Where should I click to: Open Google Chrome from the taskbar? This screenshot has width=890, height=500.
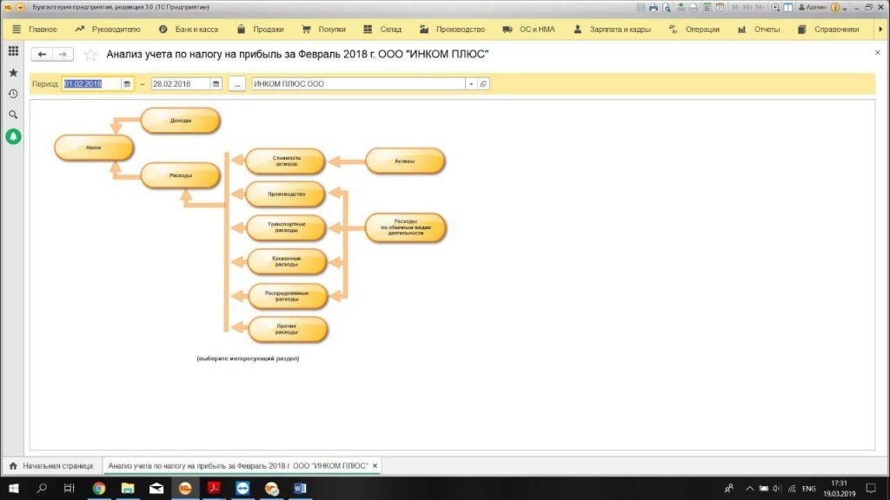pos(99,488)
